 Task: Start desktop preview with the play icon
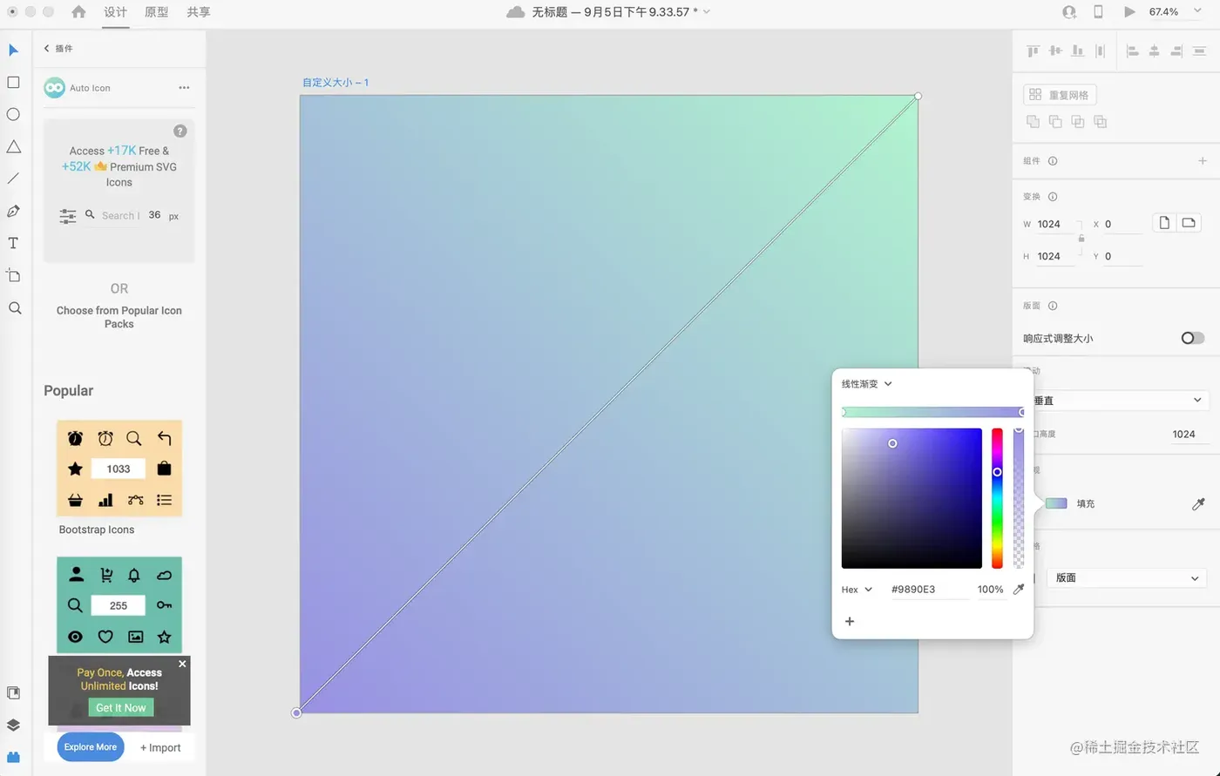pyautogui.click(x=1130, y=12)
